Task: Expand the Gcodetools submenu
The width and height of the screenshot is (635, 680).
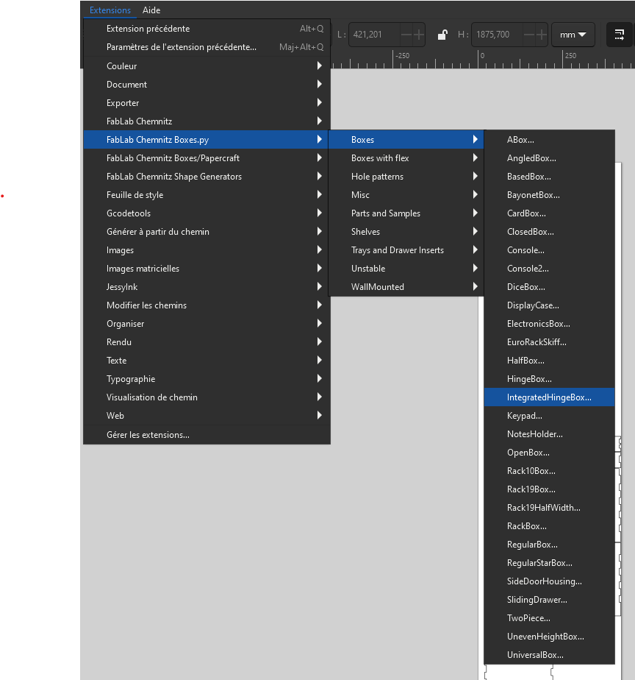Action: tap(207, 213)
